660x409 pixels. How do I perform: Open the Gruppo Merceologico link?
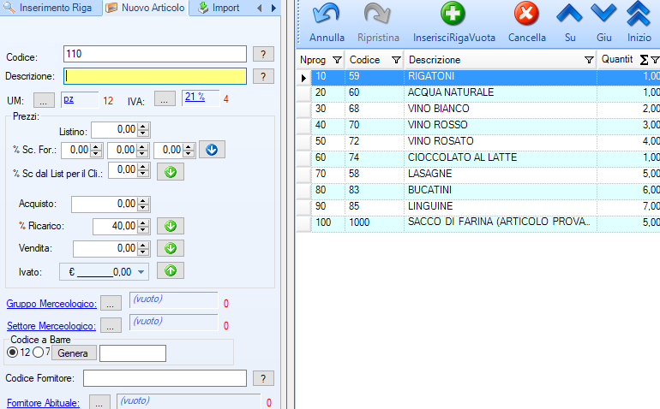point(51,304)
